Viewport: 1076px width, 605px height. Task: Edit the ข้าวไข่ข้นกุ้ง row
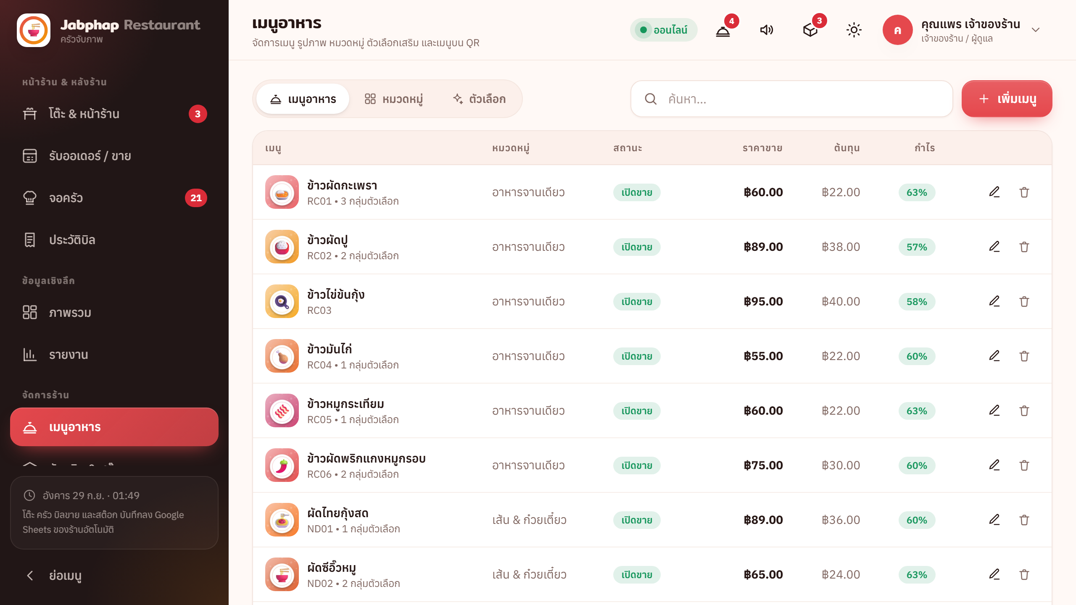[x=994, y=301]
